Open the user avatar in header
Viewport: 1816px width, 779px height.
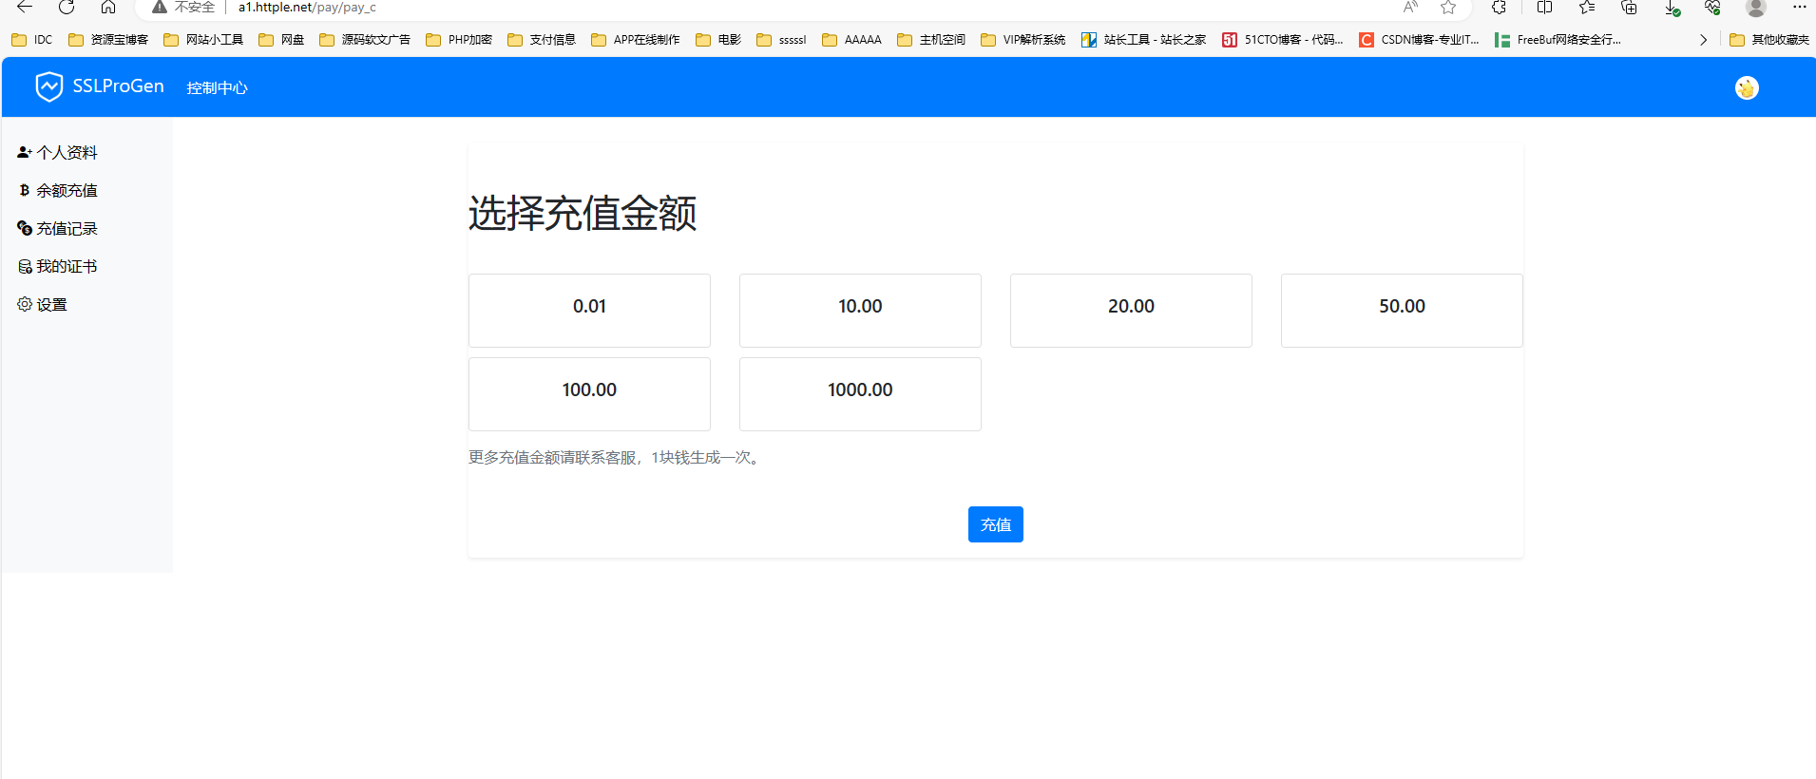pyautogui.click(x=1746, y=87)
